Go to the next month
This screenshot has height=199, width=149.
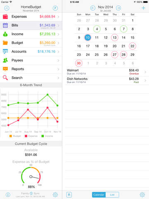click(118, 8)
